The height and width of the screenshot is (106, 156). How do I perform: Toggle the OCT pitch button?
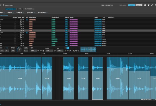coord(13,51)
